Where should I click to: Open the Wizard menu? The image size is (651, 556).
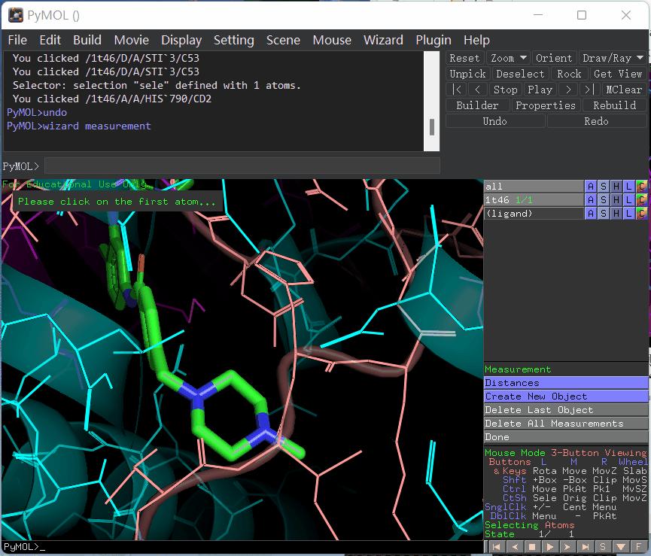(x=383, y=40)
